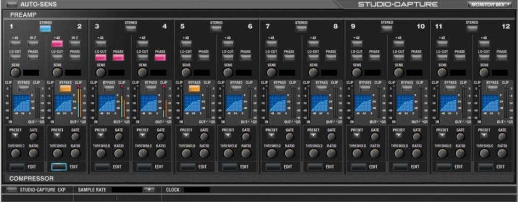The height and width of the screenshot is (202, 518).
Task: Select the PREAMP section header
Action: point(20,16)
